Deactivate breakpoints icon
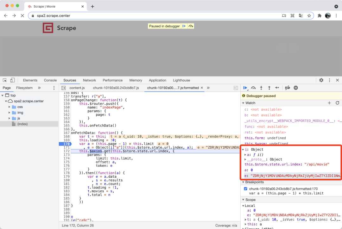 (288, 88)
